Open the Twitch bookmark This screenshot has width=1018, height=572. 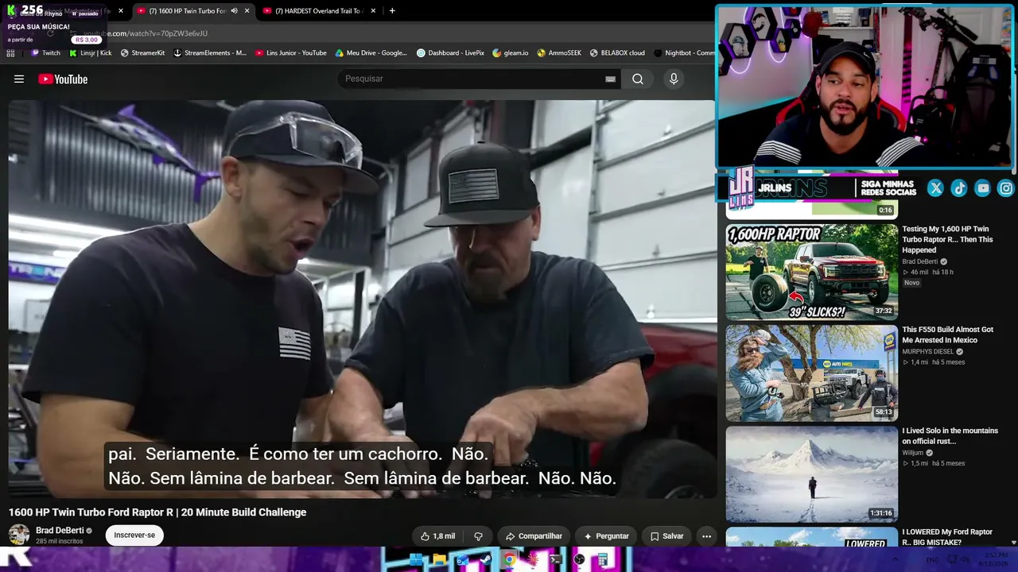coord(45,53)
